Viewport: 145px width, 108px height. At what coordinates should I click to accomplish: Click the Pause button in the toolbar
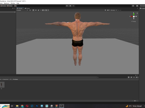[x=70, y=6]
